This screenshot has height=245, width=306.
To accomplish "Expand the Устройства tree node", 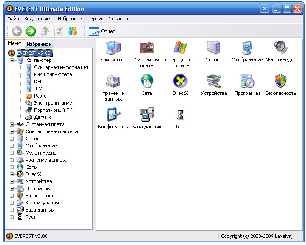I will click(12, 182).
